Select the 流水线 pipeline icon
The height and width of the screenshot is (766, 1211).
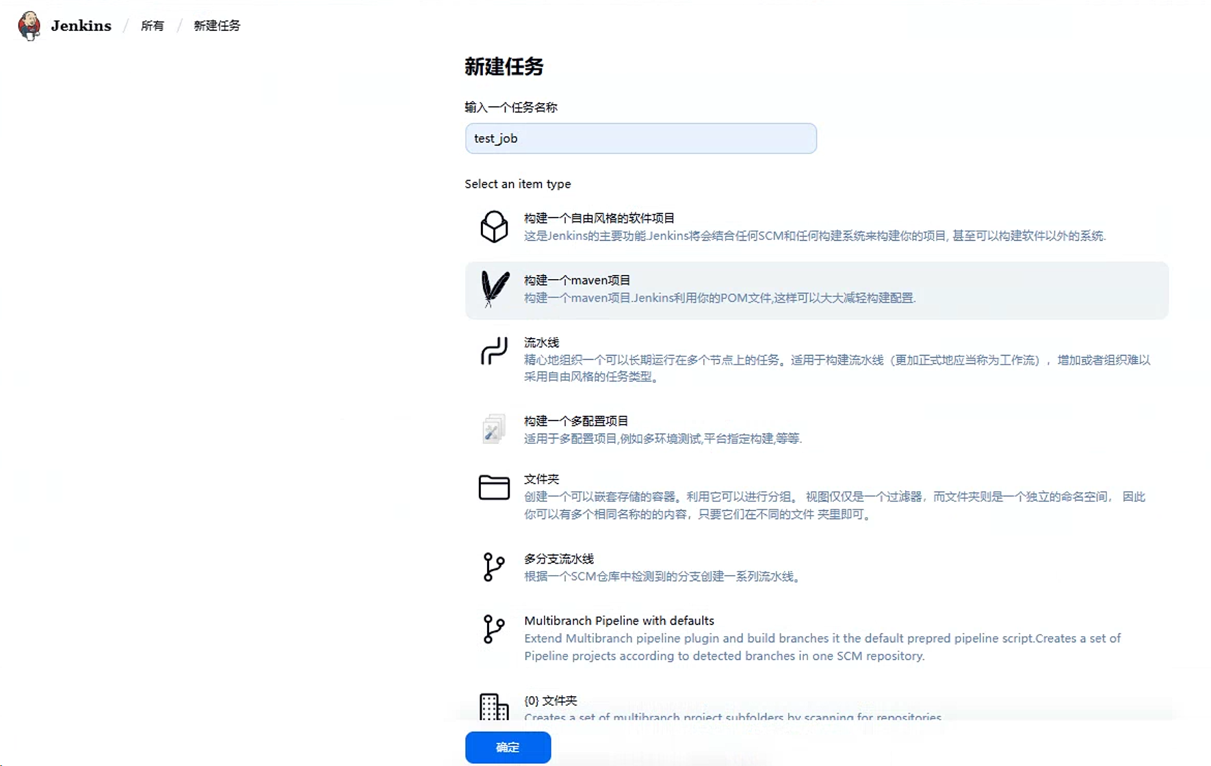coord(494,351)
